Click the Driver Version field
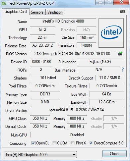The image size is (130, 161). pyautogui.click(x=77, y=110)
